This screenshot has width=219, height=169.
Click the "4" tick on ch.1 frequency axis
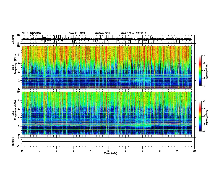click(x=19, y=72)
